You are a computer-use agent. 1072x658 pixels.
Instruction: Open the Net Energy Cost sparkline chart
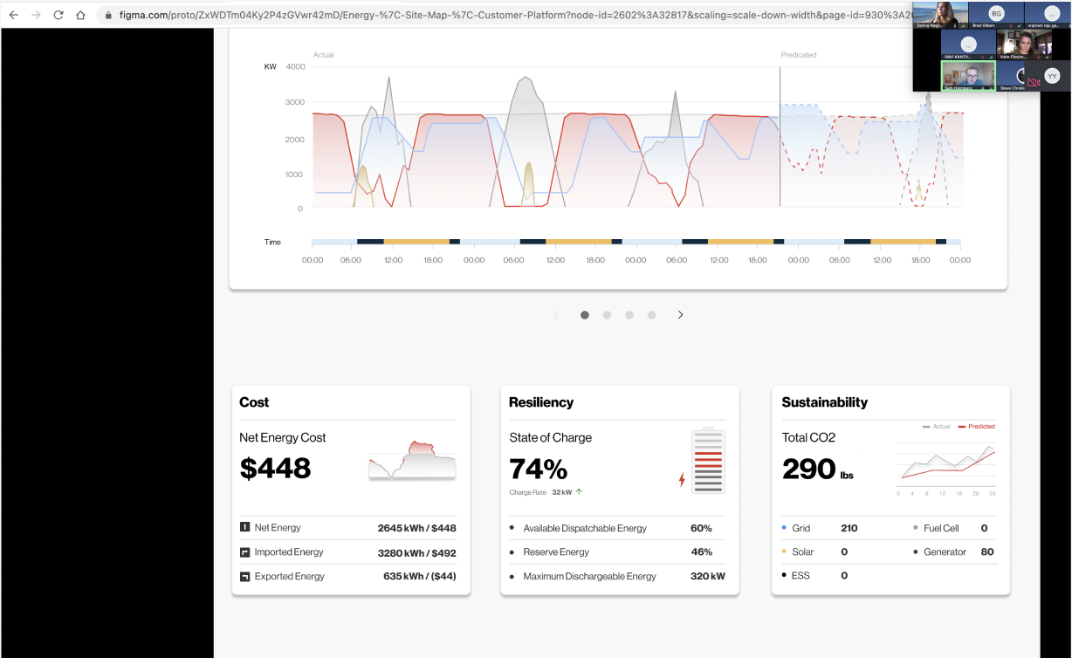coord(412,460)
